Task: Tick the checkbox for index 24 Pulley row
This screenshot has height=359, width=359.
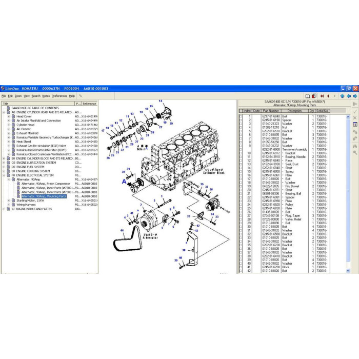Action: (x=241, y=205)
